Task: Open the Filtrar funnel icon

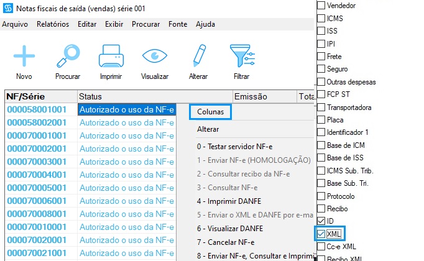Action: pos(241,56)
